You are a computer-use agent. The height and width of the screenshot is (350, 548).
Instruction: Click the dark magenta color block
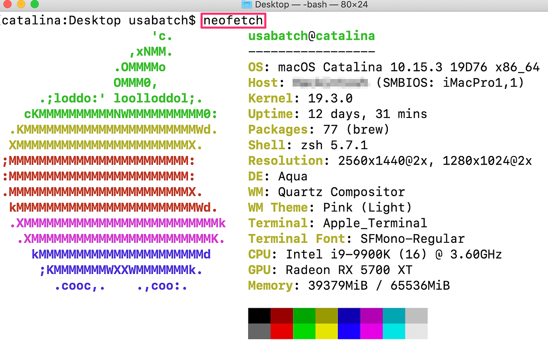tap(372, 316)
